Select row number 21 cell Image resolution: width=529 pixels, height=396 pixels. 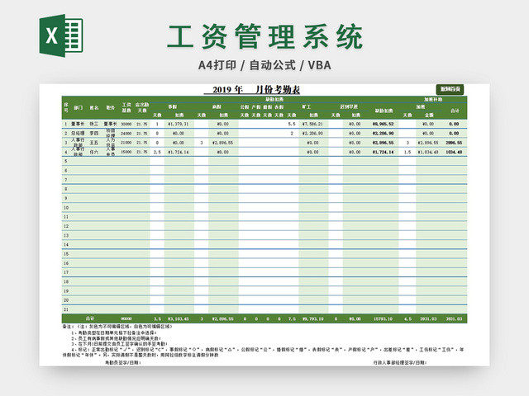click(66, 309)
